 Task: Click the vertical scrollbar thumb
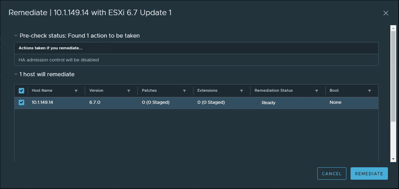tap(393, 76)
